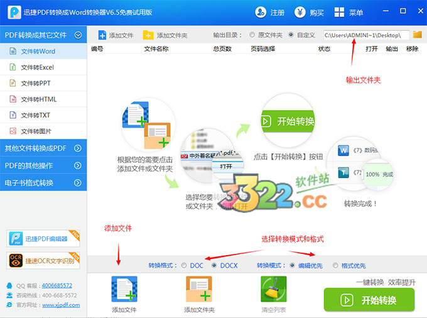This screenshot has width=427, height=318.
Task: Click the 编号 column header
Action: (x=97, y=49)
